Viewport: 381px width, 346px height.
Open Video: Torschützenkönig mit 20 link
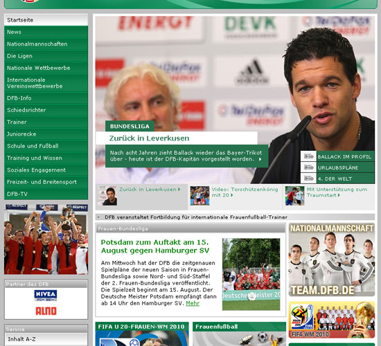click(x=245, y=192)
